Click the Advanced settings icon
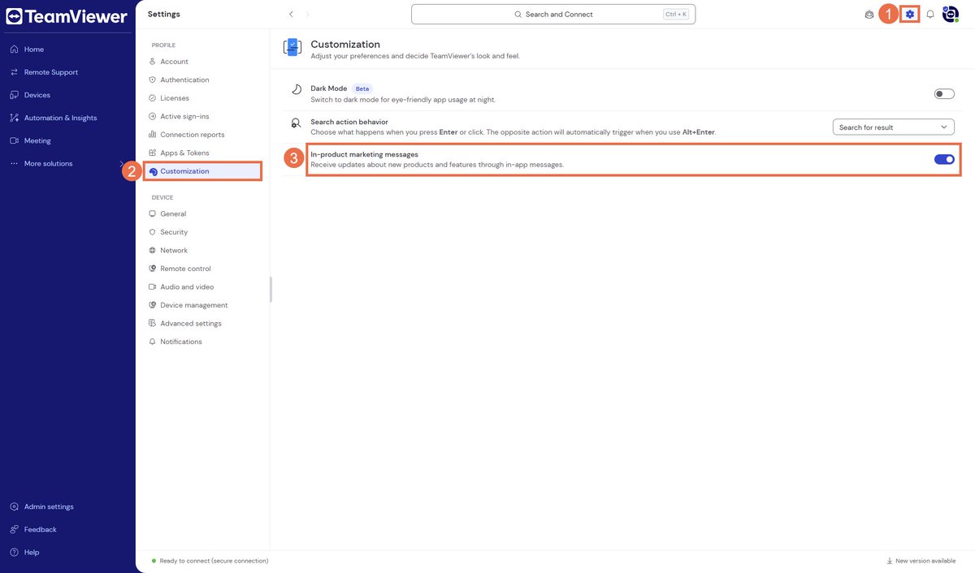Viewport: 975px width, 573px height. [x=153, y=323]
